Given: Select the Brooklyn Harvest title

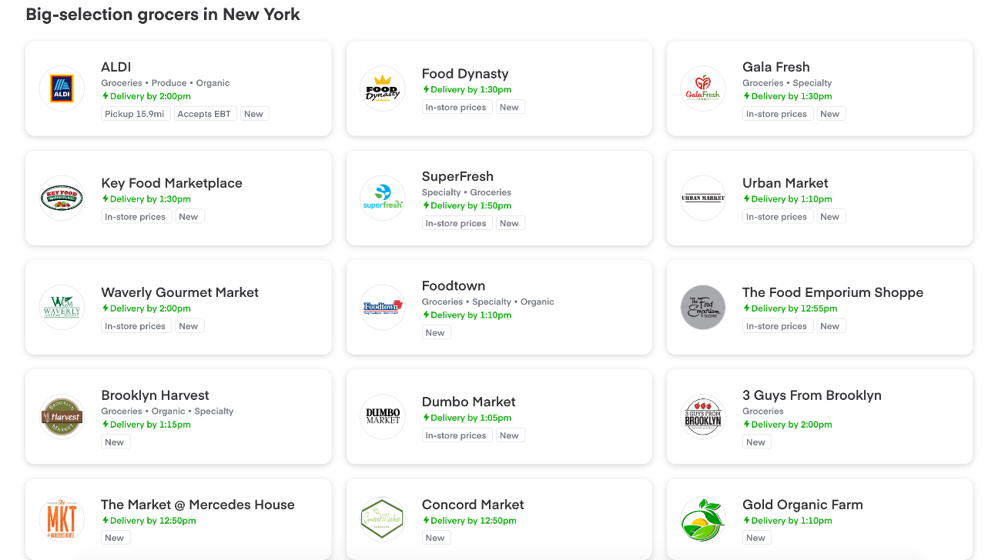Looking at the screenshot, I should [x=155, y=395].
